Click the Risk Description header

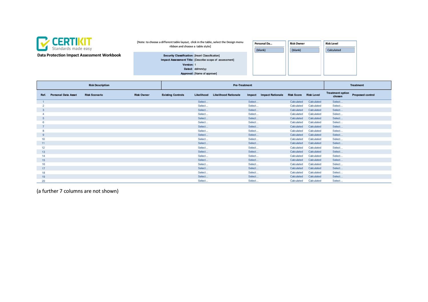99,85
